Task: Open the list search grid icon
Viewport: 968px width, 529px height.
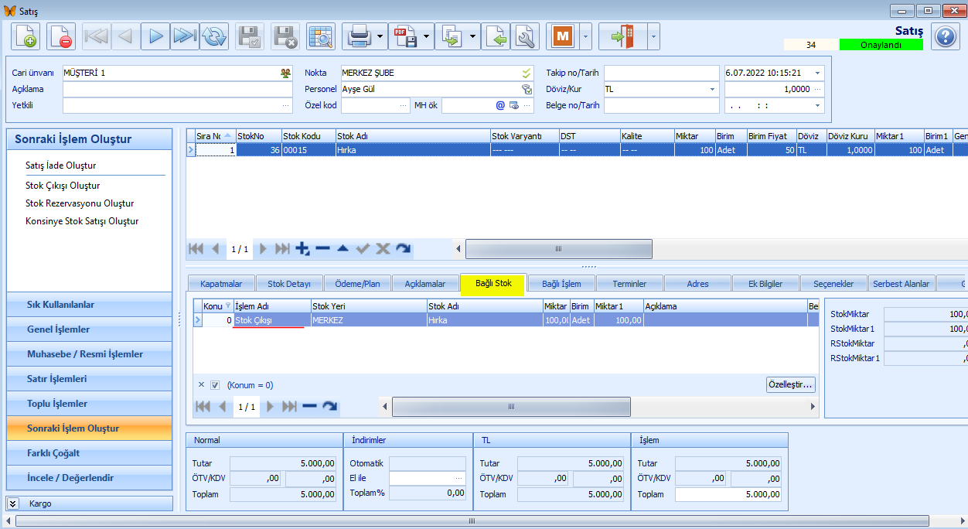Action: pyautogui.click(x=320, y=36)
